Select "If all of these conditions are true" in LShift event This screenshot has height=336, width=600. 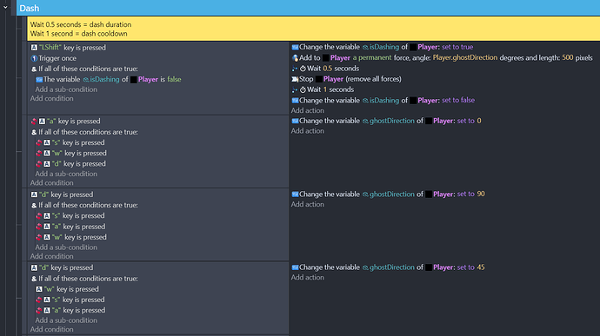click(x=88, y=69)
